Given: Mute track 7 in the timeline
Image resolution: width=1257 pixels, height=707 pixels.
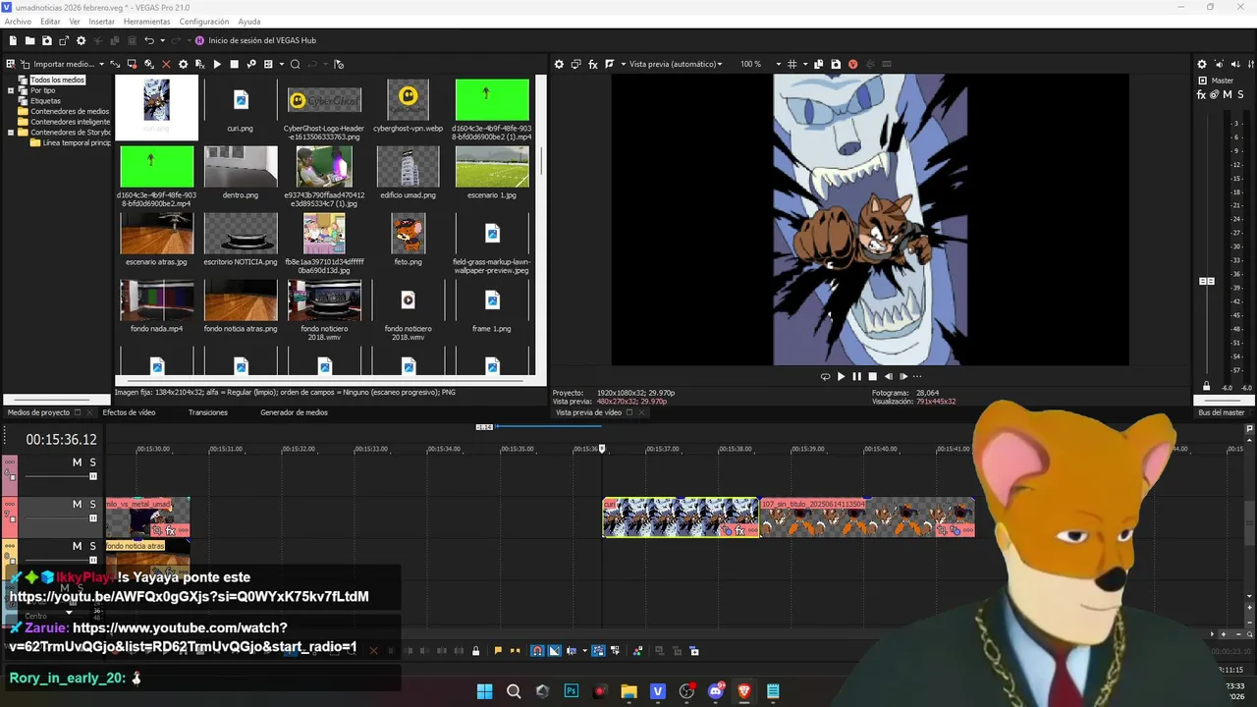Looking at the screenshot, I should click(x=77, y=504).
